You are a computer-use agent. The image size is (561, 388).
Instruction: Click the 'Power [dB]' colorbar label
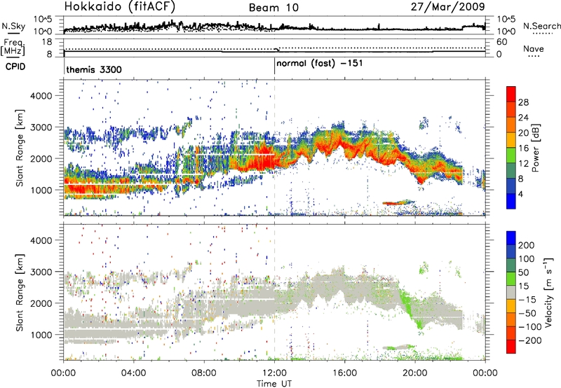point(535,148)
